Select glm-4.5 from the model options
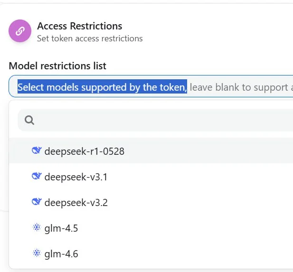293x272 pixels. (61, 228)
